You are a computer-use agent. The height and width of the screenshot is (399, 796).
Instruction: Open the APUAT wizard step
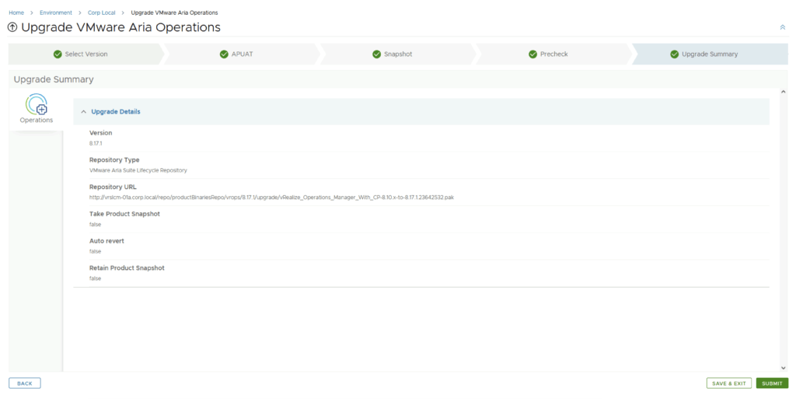241,54
